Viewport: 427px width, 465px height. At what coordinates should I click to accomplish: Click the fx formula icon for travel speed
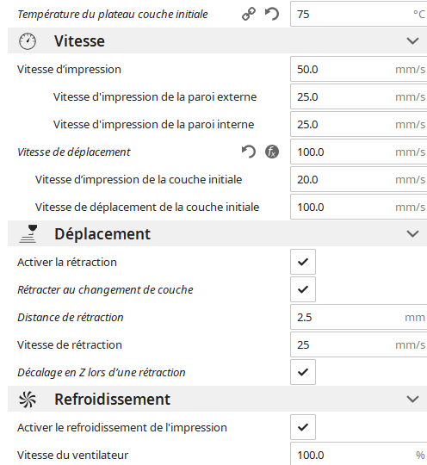pyautogui.click(x=272, y=152)
